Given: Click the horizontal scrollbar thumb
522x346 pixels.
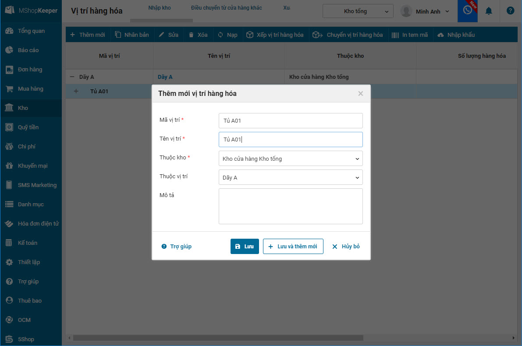Looking at the screenshot, I should (218, 338).
